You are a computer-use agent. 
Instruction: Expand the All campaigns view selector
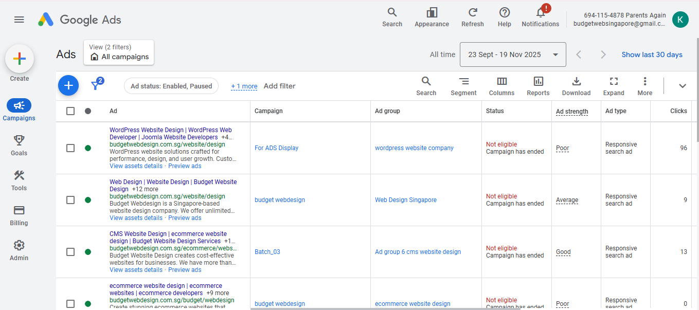click(x=119, y=53)
